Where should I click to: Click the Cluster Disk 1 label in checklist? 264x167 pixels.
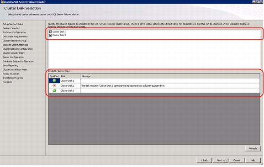click(59, 31)
